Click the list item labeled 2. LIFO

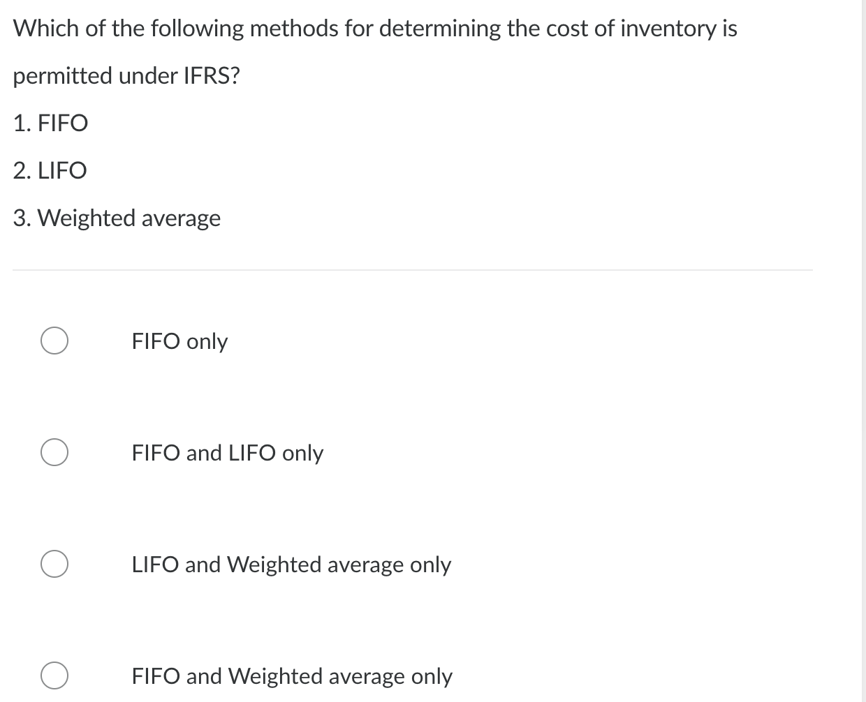point(50,170)
